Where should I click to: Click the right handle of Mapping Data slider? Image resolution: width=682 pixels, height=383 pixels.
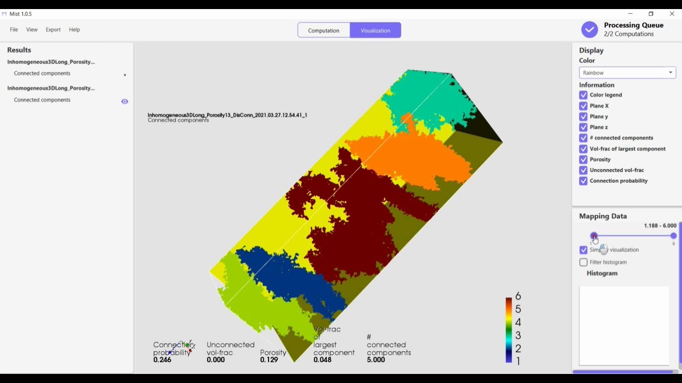673,236
